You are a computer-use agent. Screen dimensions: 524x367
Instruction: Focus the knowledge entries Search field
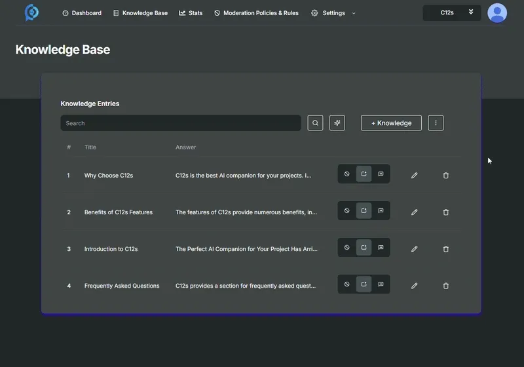coord(180,123)
